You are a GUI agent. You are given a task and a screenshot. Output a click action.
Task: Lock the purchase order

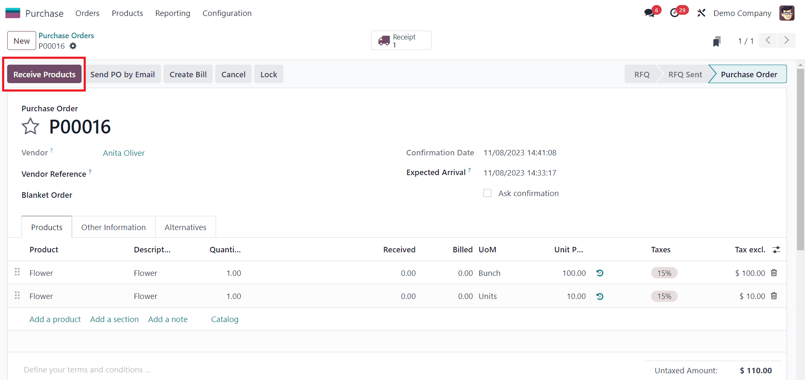pyautogui.click(x=269, y=74)
